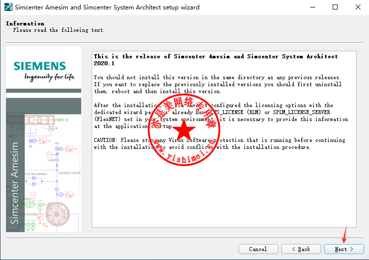Click the Next button

[344, 249]
